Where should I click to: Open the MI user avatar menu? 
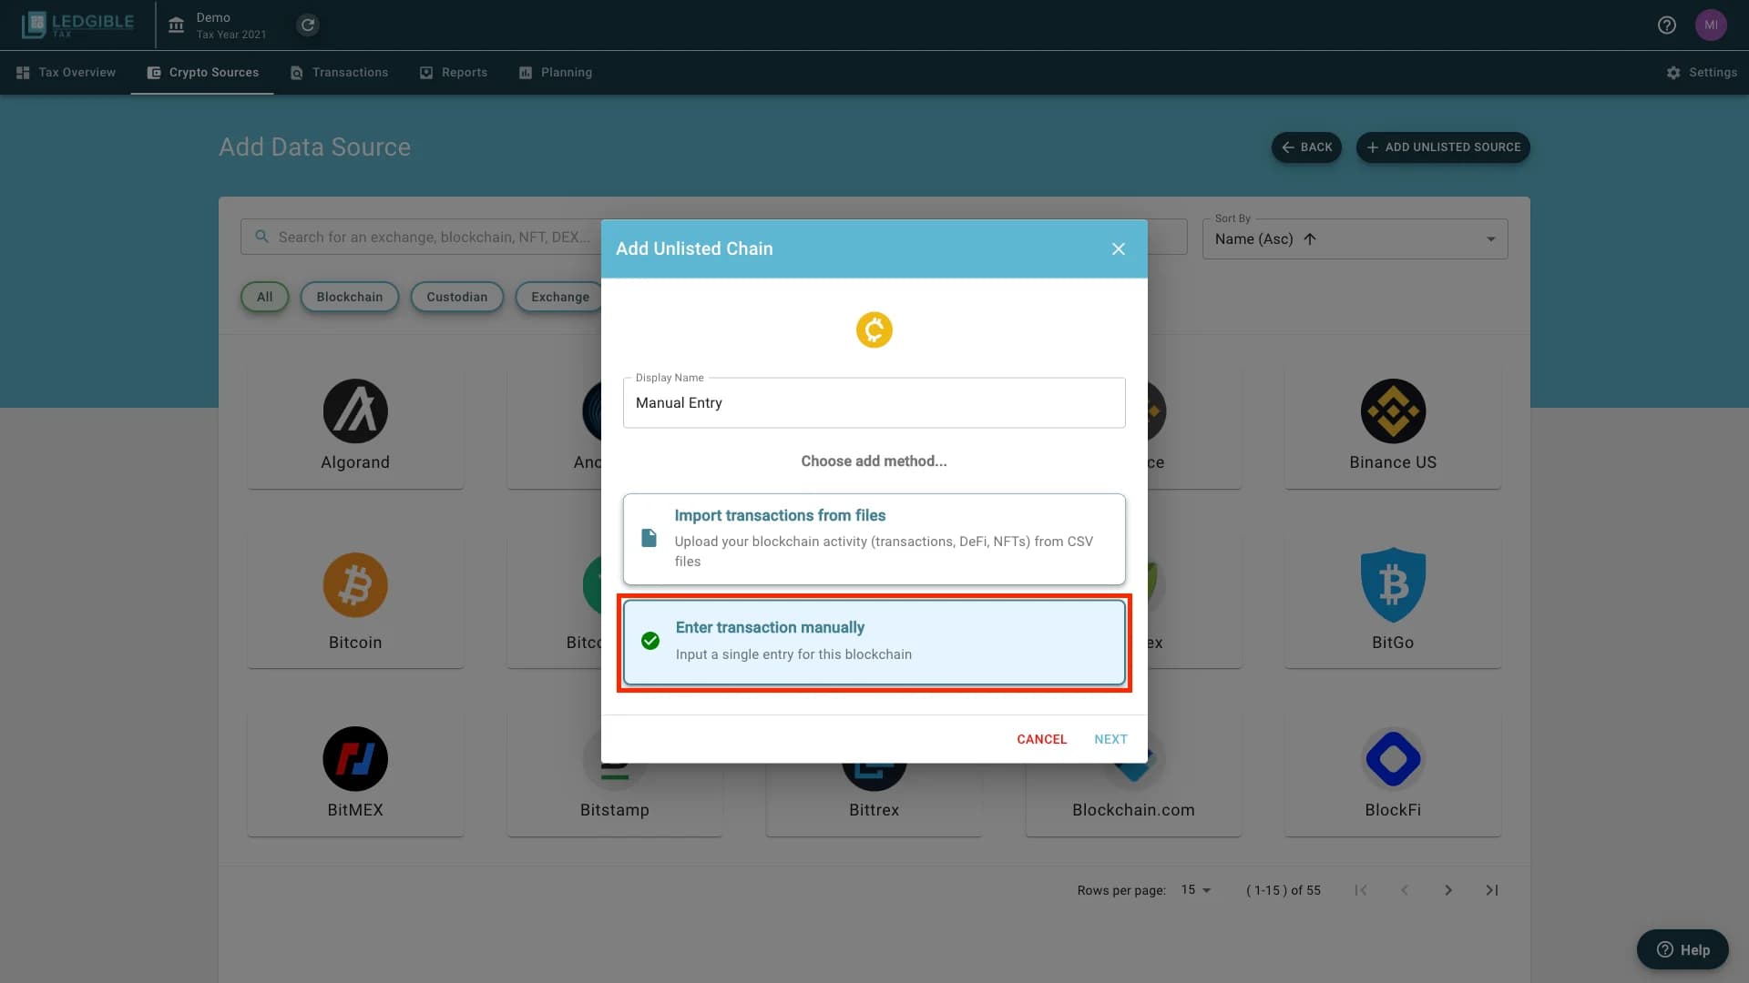point(1711,25)
